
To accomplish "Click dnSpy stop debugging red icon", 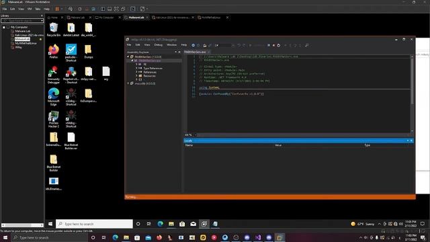I will [x=273, y=45].
